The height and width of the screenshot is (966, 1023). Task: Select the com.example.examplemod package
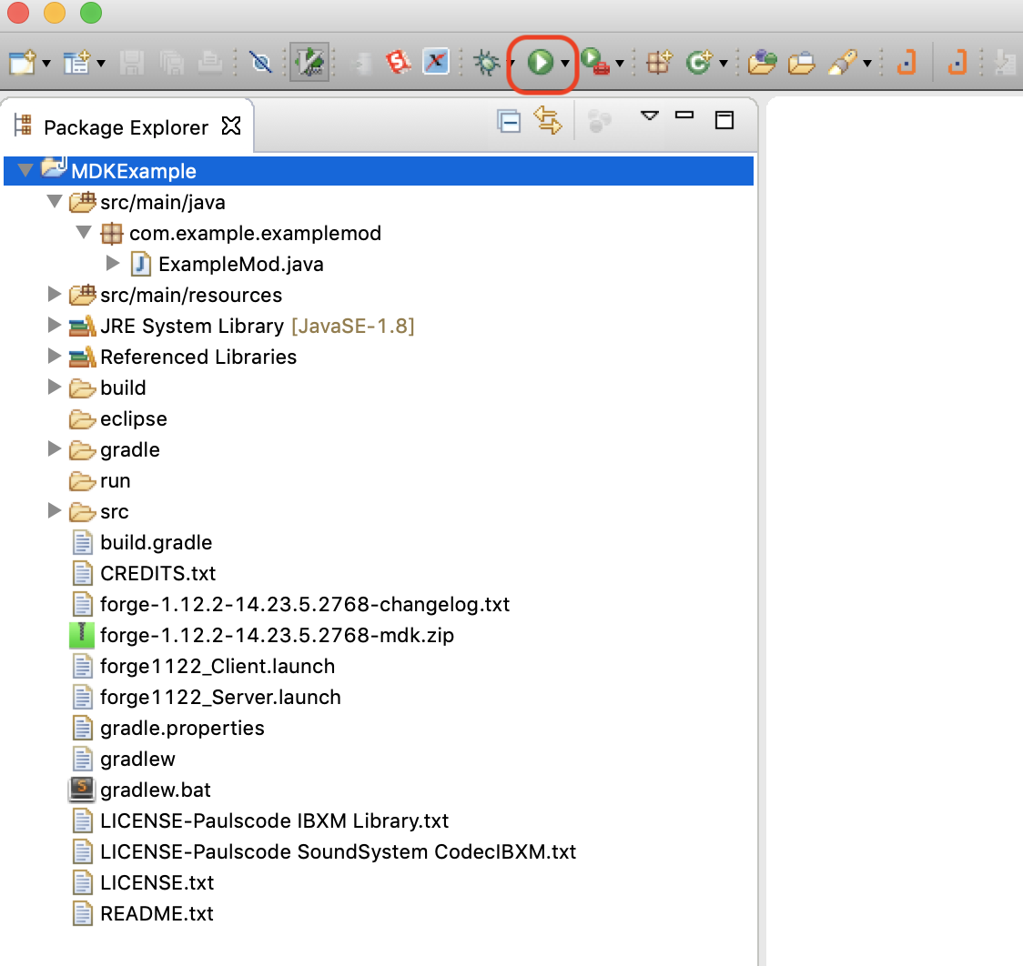point(255,234)
